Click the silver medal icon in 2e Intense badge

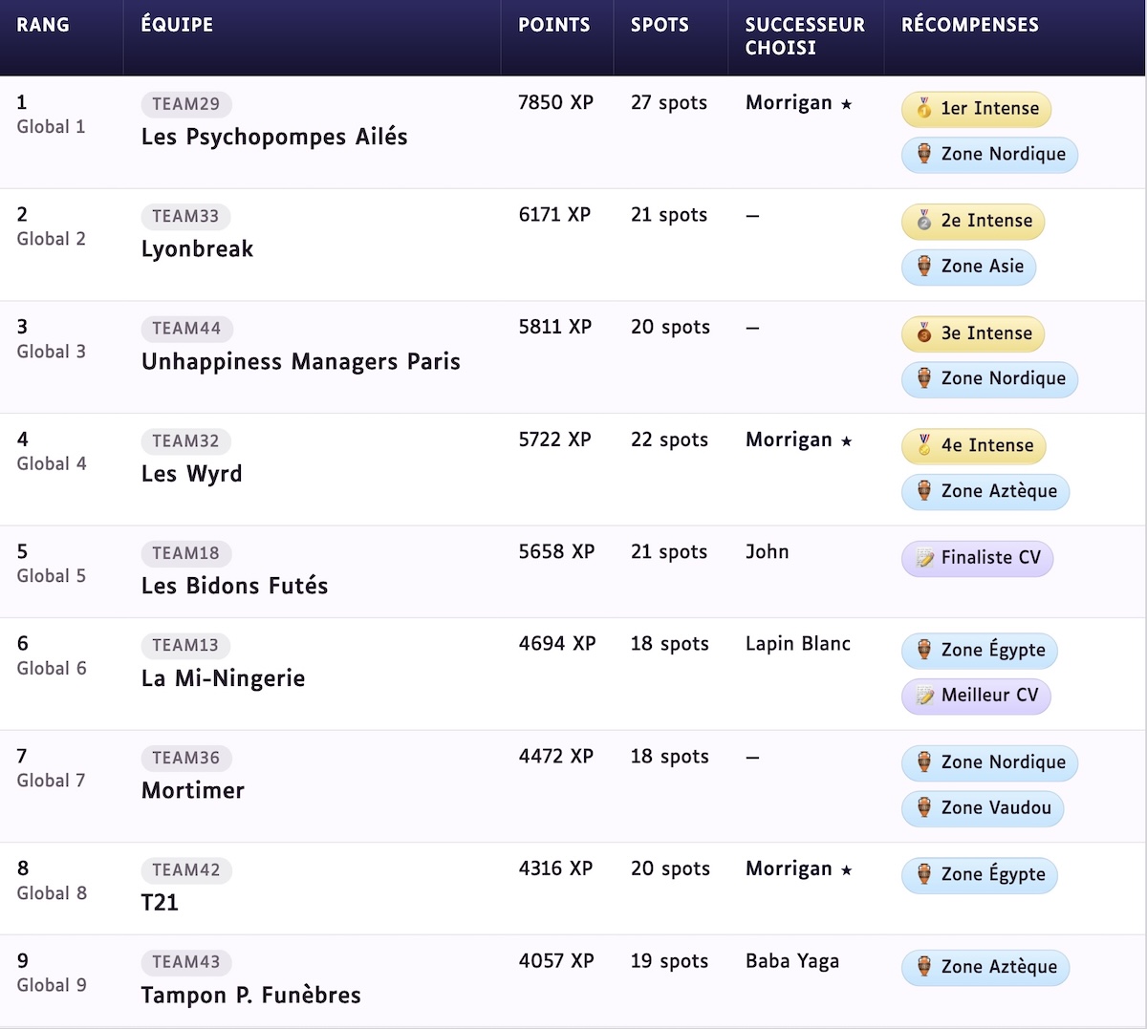(924, 221)
